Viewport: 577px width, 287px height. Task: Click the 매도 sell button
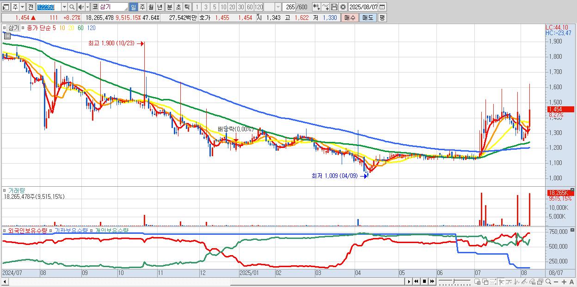tap(368, 18)
